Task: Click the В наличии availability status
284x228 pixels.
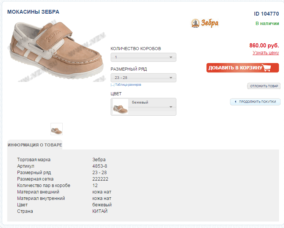Action: click(267, 23)
